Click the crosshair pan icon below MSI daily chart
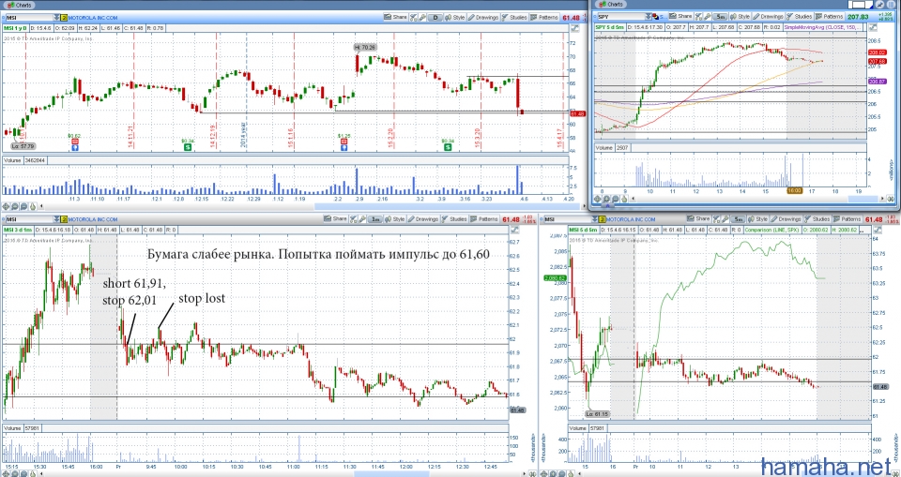This screenshot has height=477, width=901. 6,207
